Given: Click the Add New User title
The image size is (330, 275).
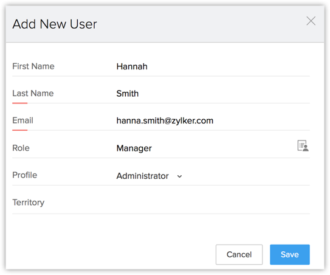Looking at the screenshot, I should (x=55, y=24).
